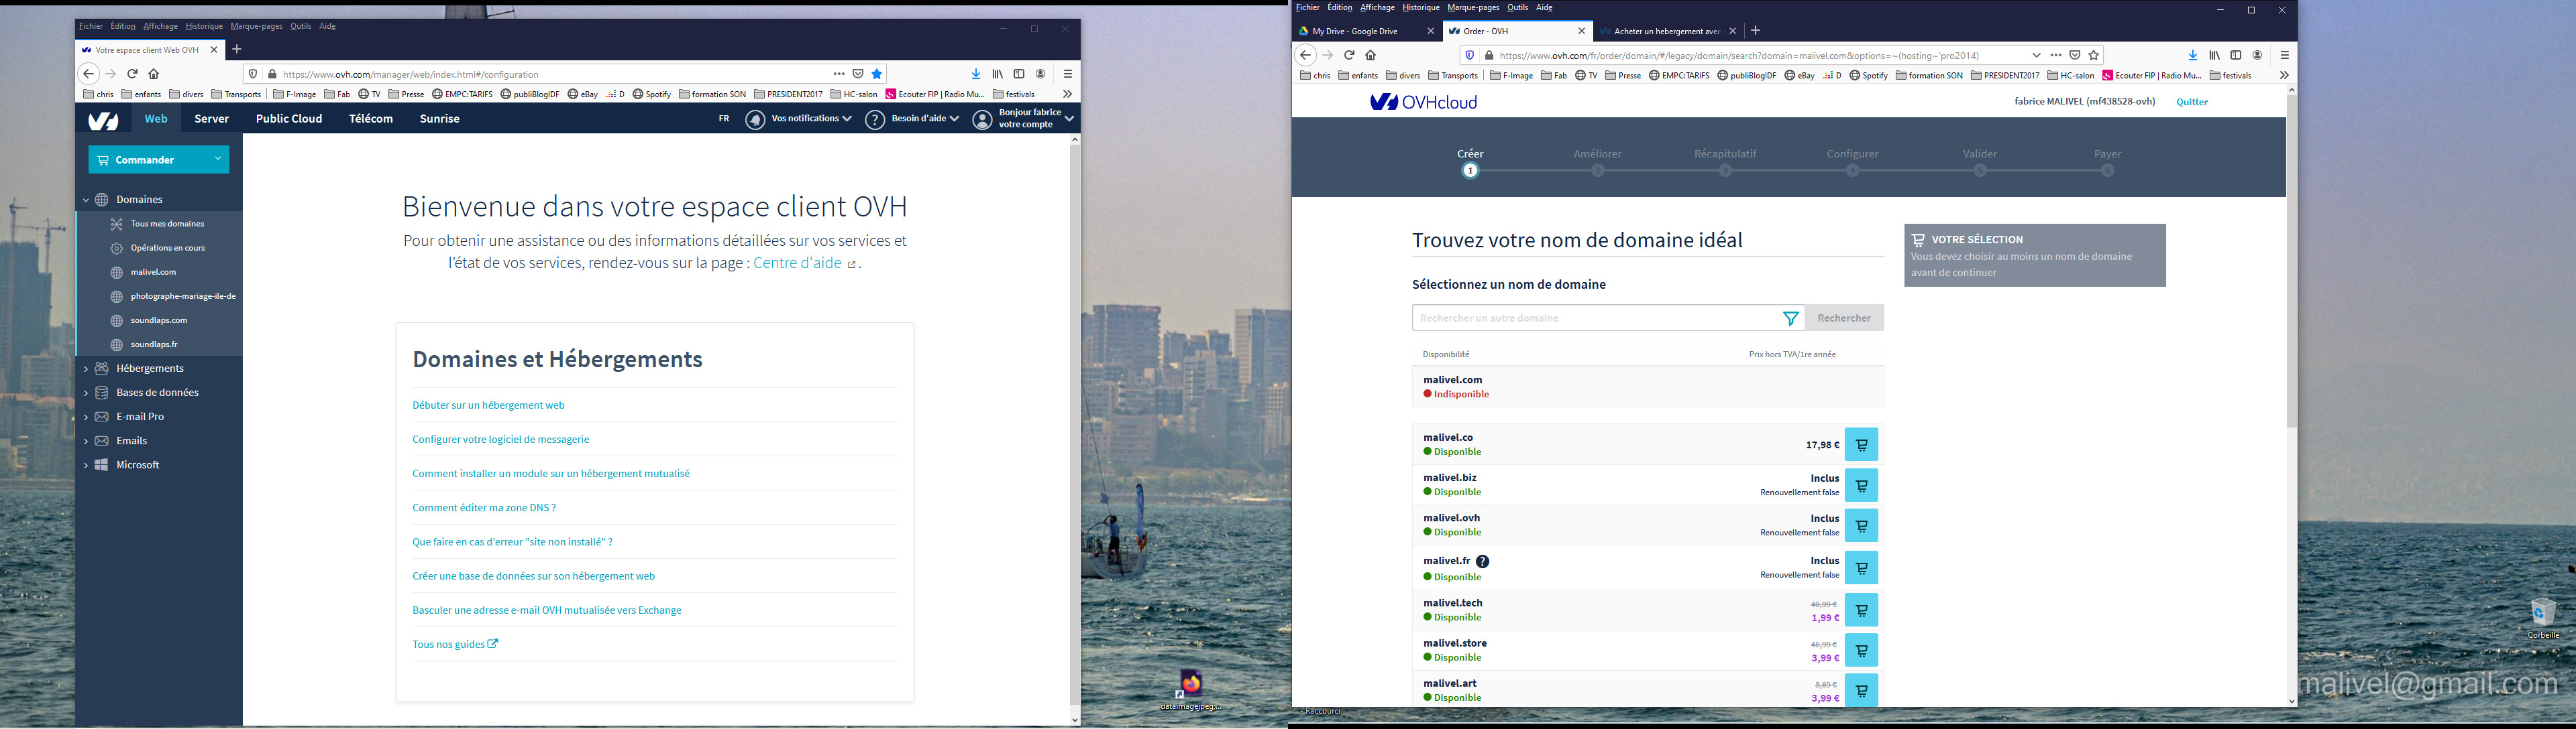Switch to My Drive - Google Drive tab
Viewport: 2576px width, 729px height.
tap(1355, 31)
